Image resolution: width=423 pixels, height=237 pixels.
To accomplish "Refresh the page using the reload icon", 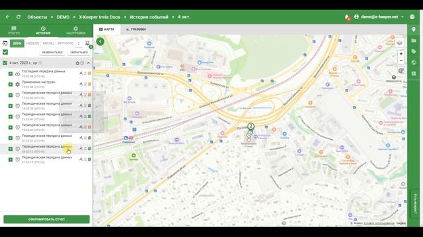I will coord(19,17).
